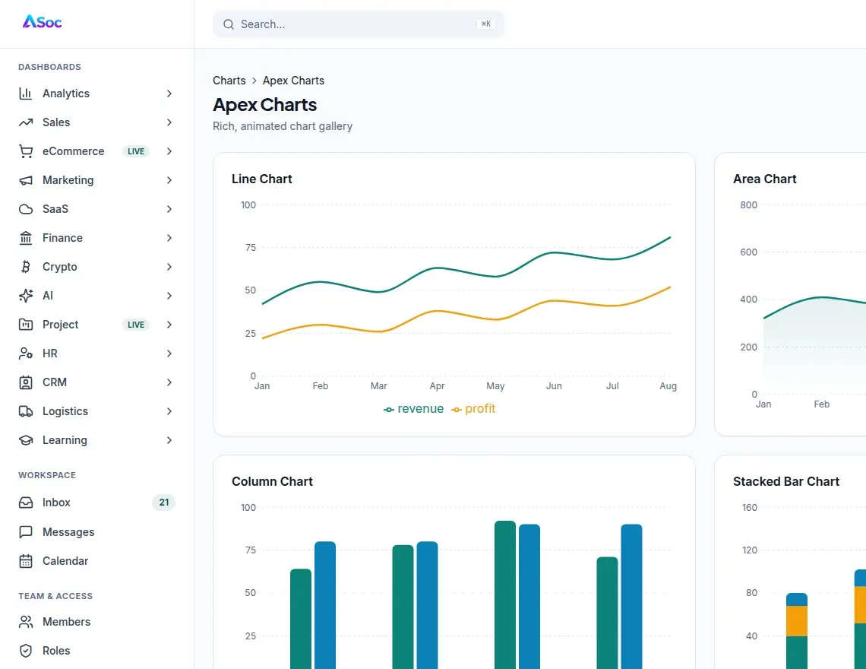The image size is (866, 669).
Task: Expand the Marketing menu chevron
Action: tap(169, 180)
